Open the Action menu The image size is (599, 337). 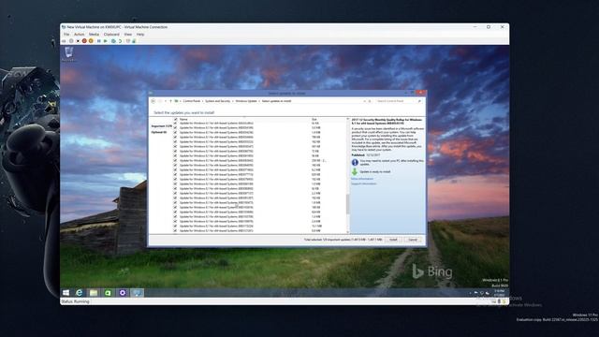coord(79,35)
